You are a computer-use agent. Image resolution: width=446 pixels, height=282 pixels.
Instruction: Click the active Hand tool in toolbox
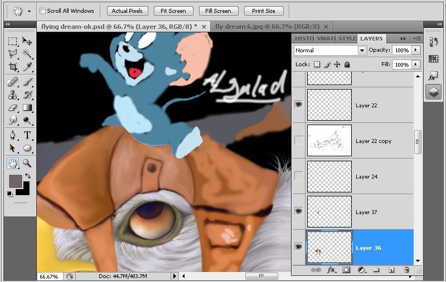[12, 163]
